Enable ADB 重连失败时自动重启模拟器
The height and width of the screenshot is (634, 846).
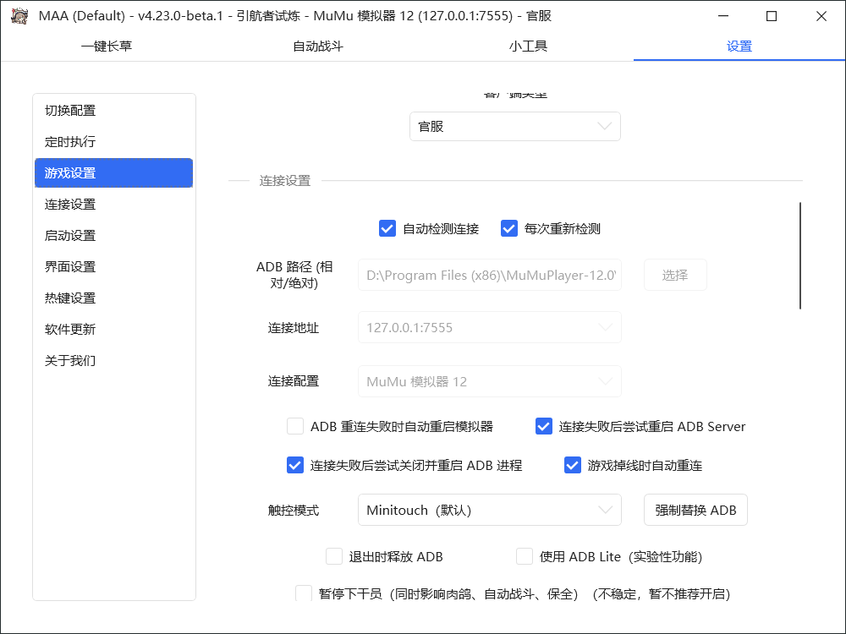pos(295,426)
